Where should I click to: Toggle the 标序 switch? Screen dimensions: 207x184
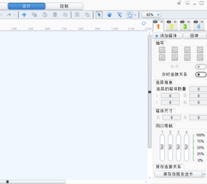coord(201,67)
